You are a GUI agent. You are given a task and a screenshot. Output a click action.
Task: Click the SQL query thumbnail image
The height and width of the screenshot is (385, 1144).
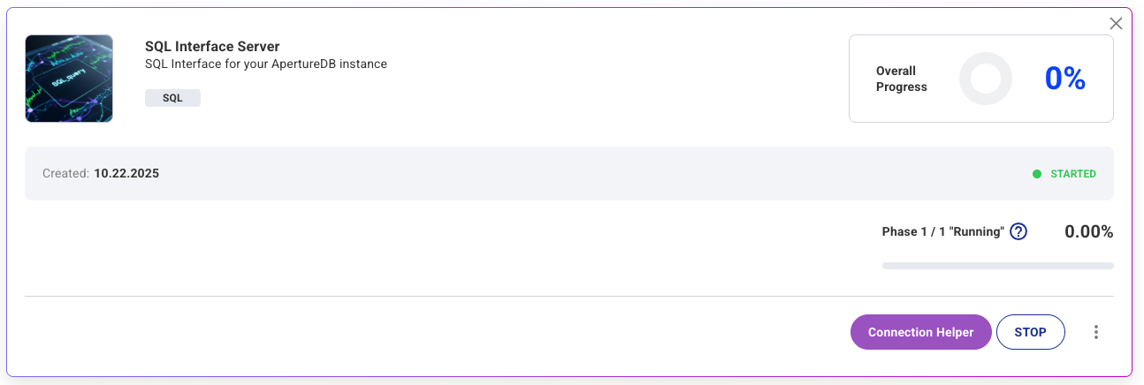pyautogui.click(x=69, y=79)
